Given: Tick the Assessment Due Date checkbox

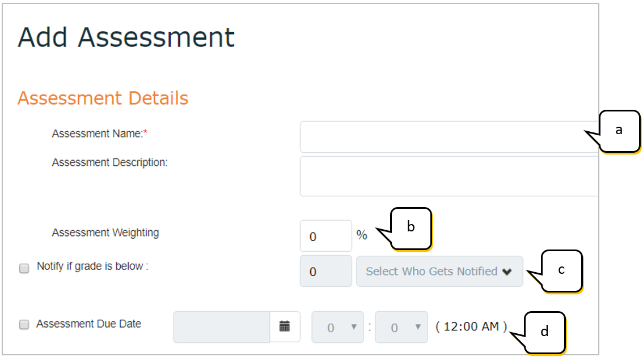Looking at the screenshot, I should pos(24,325).
